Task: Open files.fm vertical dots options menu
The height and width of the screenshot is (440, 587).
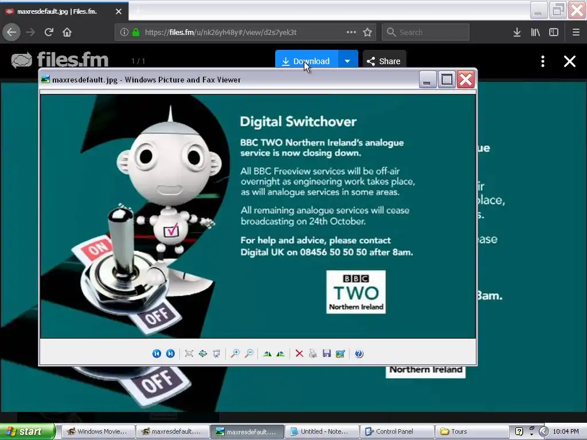Action: coord(543,61)
